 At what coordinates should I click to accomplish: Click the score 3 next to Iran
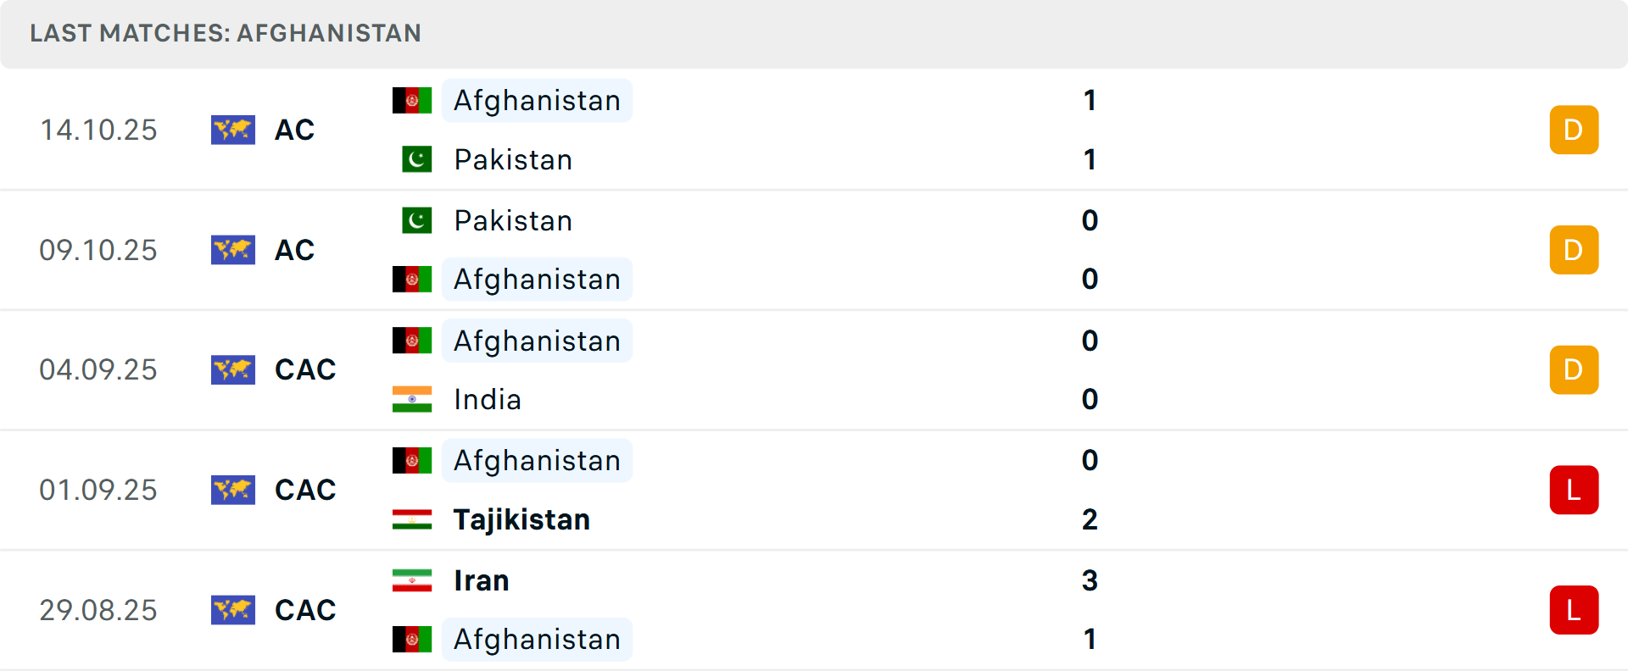pos(1090,581)
